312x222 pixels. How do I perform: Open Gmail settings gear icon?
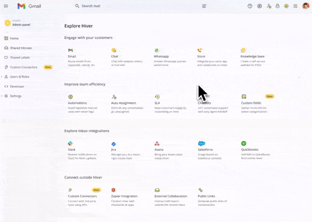click(x=259, y=6)
